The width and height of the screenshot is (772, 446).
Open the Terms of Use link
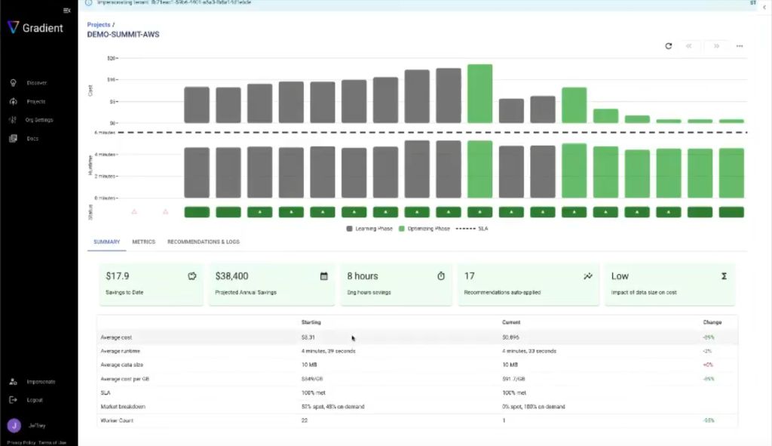point(52,442)
